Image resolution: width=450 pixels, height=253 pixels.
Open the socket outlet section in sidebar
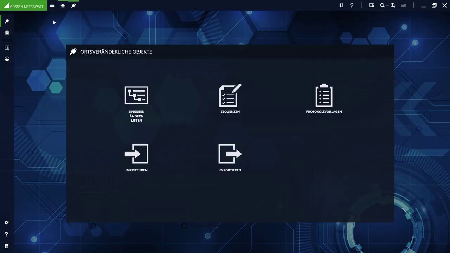[7, 33]
